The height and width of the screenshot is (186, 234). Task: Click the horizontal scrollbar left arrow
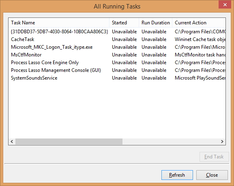tap(12, 141)
